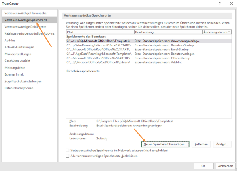Confirm with the OK button

coord(203,165)
